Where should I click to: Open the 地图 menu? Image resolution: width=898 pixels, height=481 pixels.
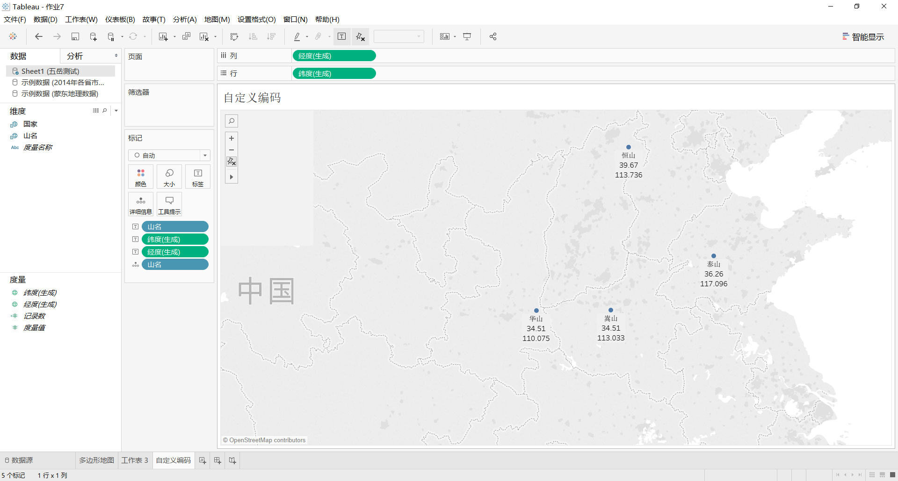[216, 20]
